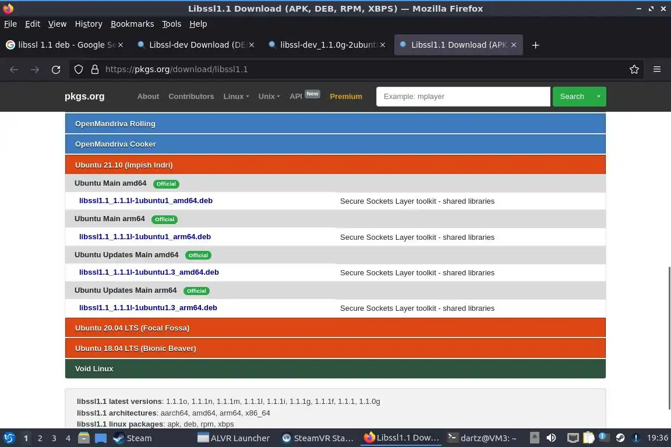Open libssl1.1_1.1.1l-1ubuntu1.3_amd64.deb link

point(149,272)
